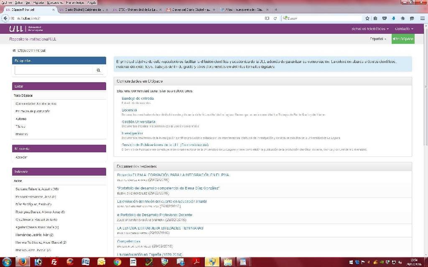Open the Firefox downloads arrow icon
Screen dimensions: 428x267
pyautogui.click(x=393, y=18)
